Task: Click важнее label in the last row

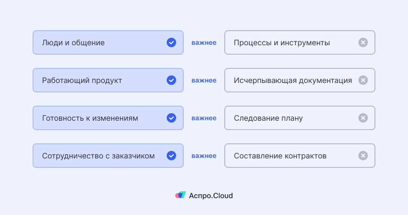Action: [204, 156]
